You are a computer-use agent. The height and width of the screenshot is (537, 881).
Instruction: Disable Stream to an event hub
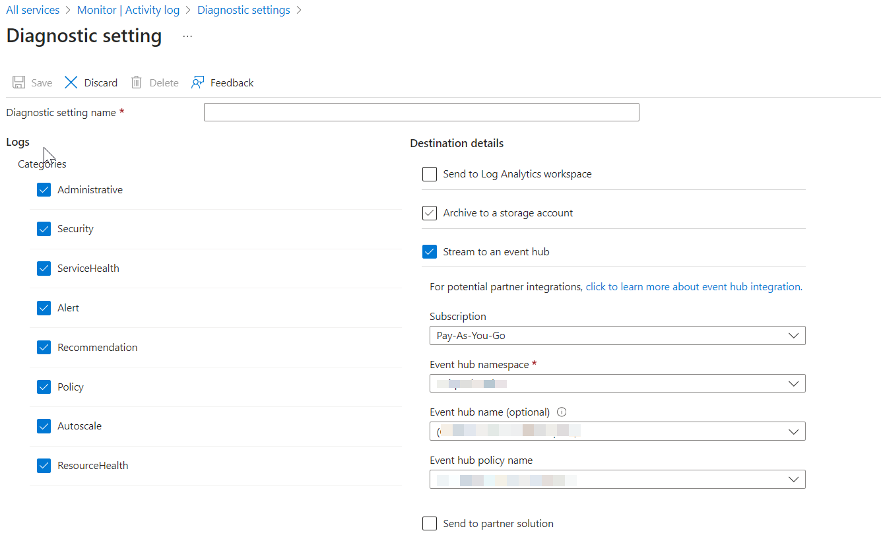pyautogui.click(x=430, y=252)
